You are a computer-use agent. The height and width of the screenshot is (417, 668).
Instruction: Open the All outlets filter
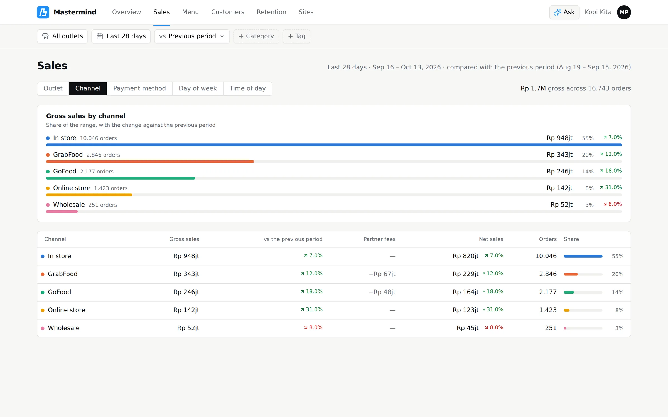tap(62, 36)
